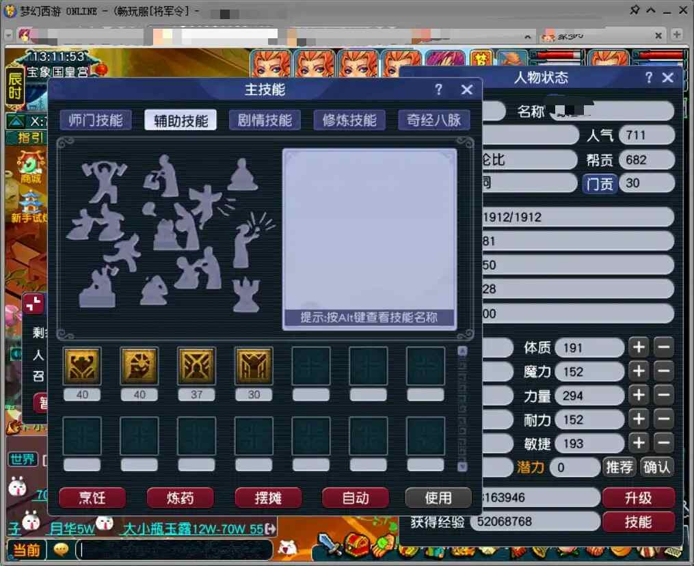Select the second skill icon labeled 40
The width and height of the screenshot is (694, 566).
click(139, 366)
